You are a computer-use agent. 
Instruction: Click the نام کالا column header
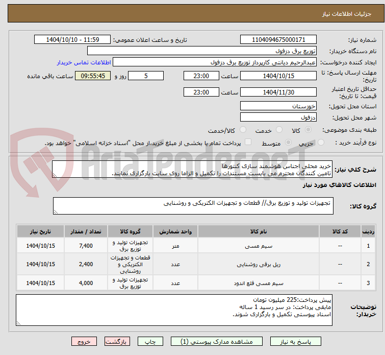pyautogui.click(x=259, y=231)
